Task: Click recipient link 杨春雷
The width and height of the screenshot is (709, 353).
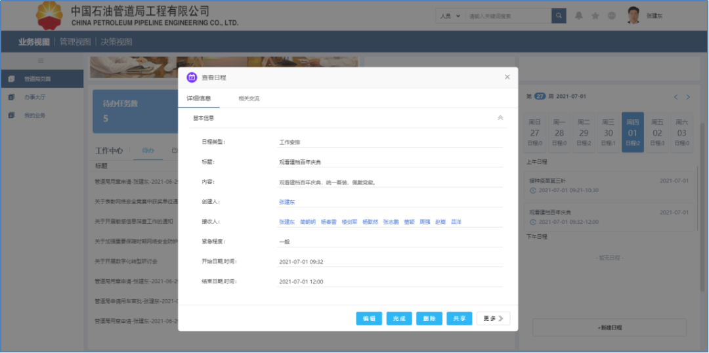Action: [329, 222]
